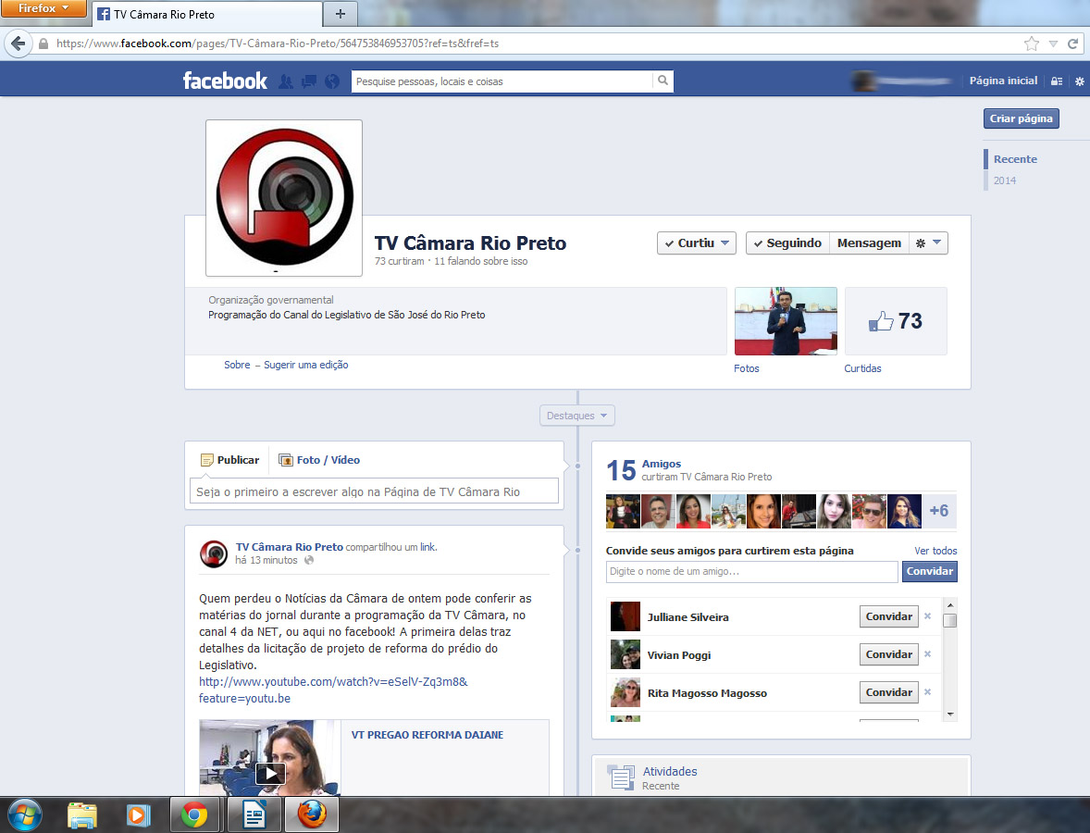Click Sugerir uma edição link
Screen dimensions: 1090x833
[x=306, y=365]
